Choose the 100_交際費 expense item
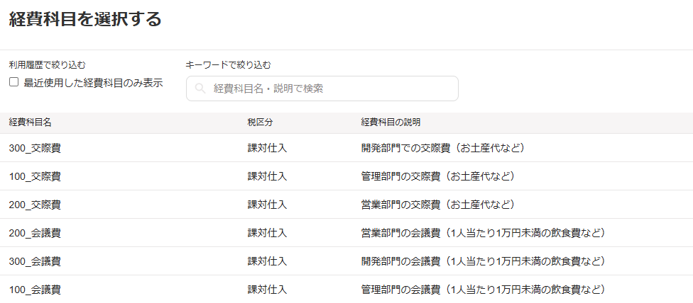693x303 pixels. coord(35,176)
